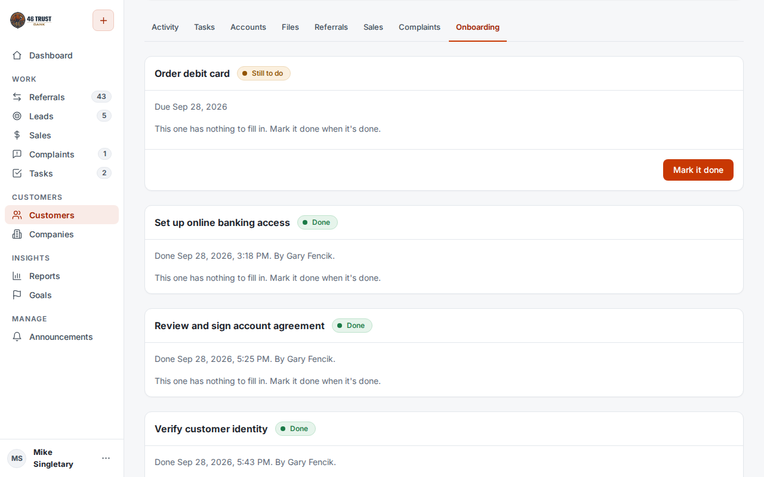Click Done badge on Verify customer identity
This screenshot has height=477, width=764.
295,429
